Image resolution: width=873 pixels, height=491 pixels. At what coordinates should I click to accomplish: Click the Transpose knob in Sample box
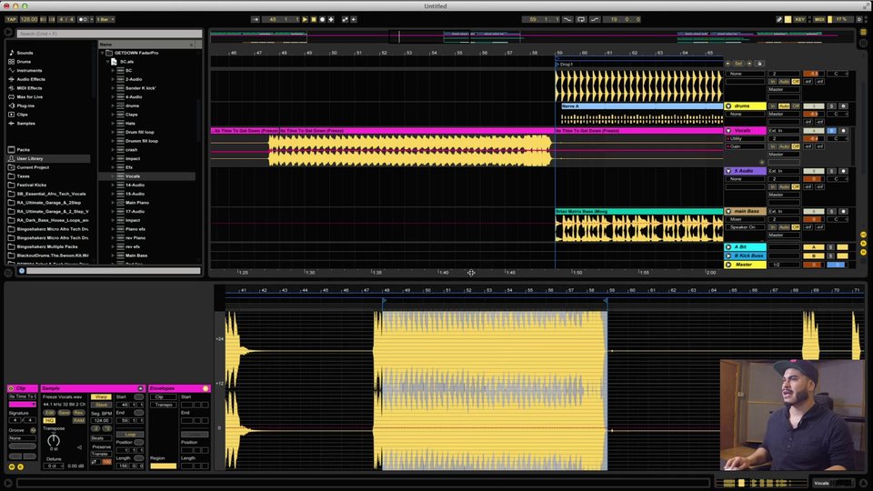coord(54,440)
